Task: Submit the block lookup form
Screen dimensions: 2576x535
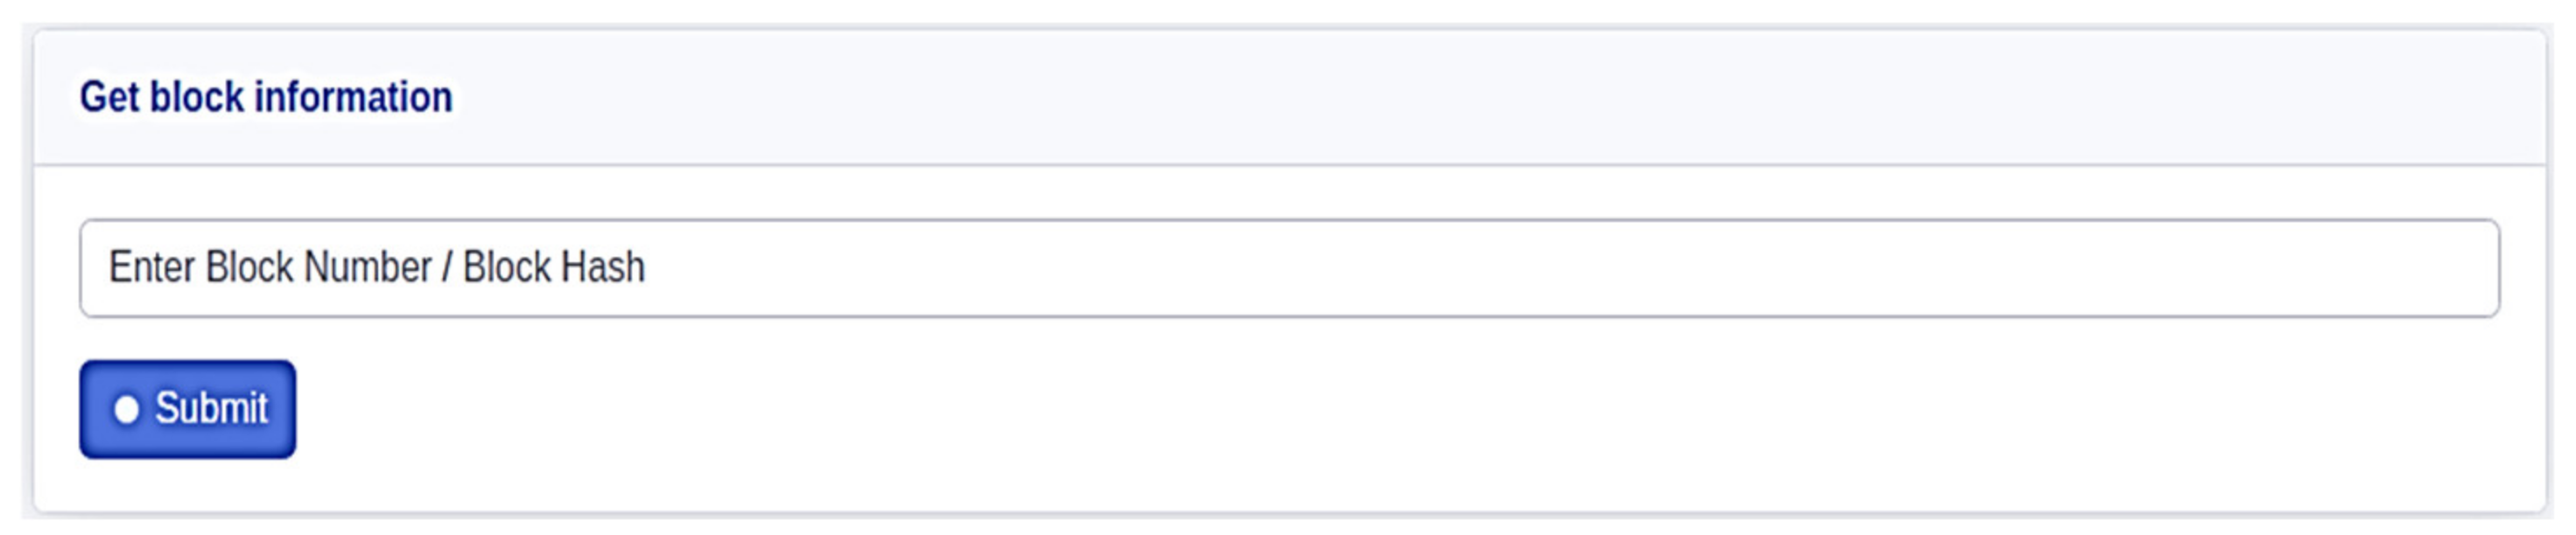Action: [188, 409]
